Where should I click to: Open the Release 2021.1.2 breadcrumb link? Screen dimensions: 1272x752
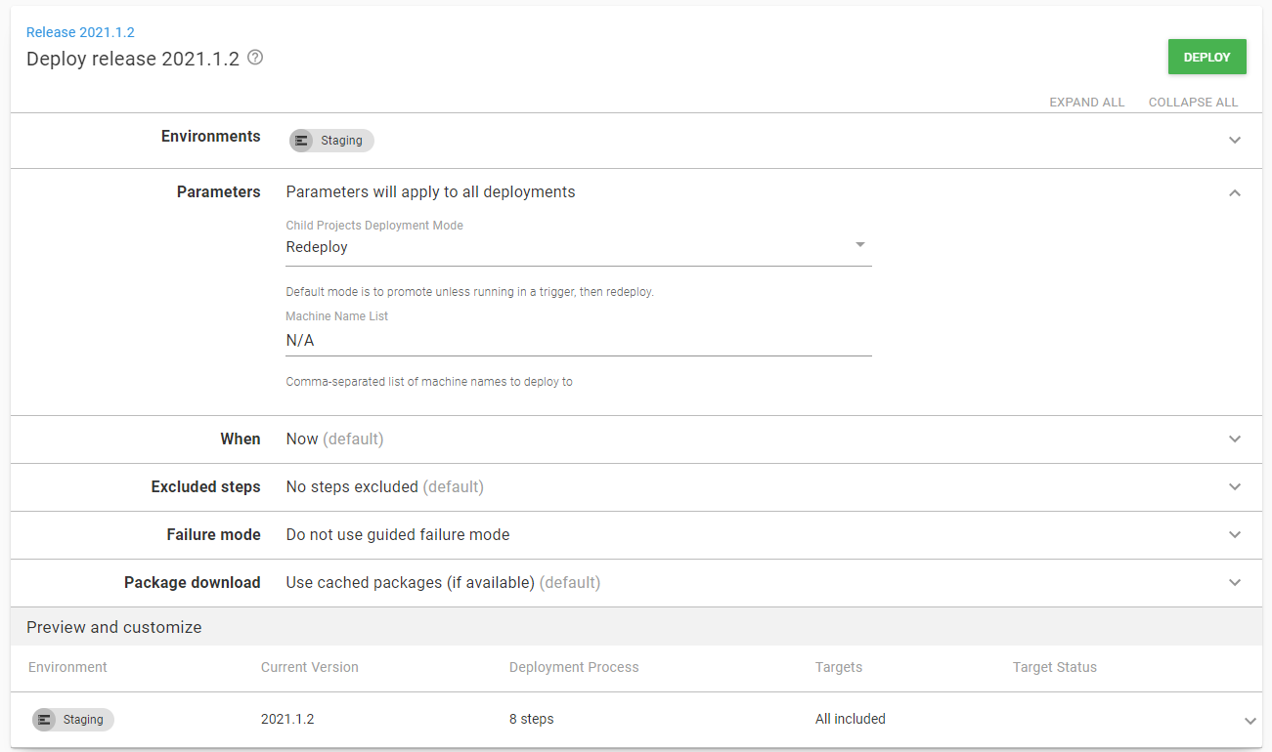tap(79, 31)
